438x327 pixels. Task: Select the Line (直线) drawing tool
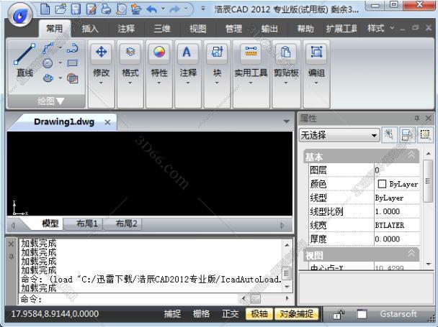[24, 60]
